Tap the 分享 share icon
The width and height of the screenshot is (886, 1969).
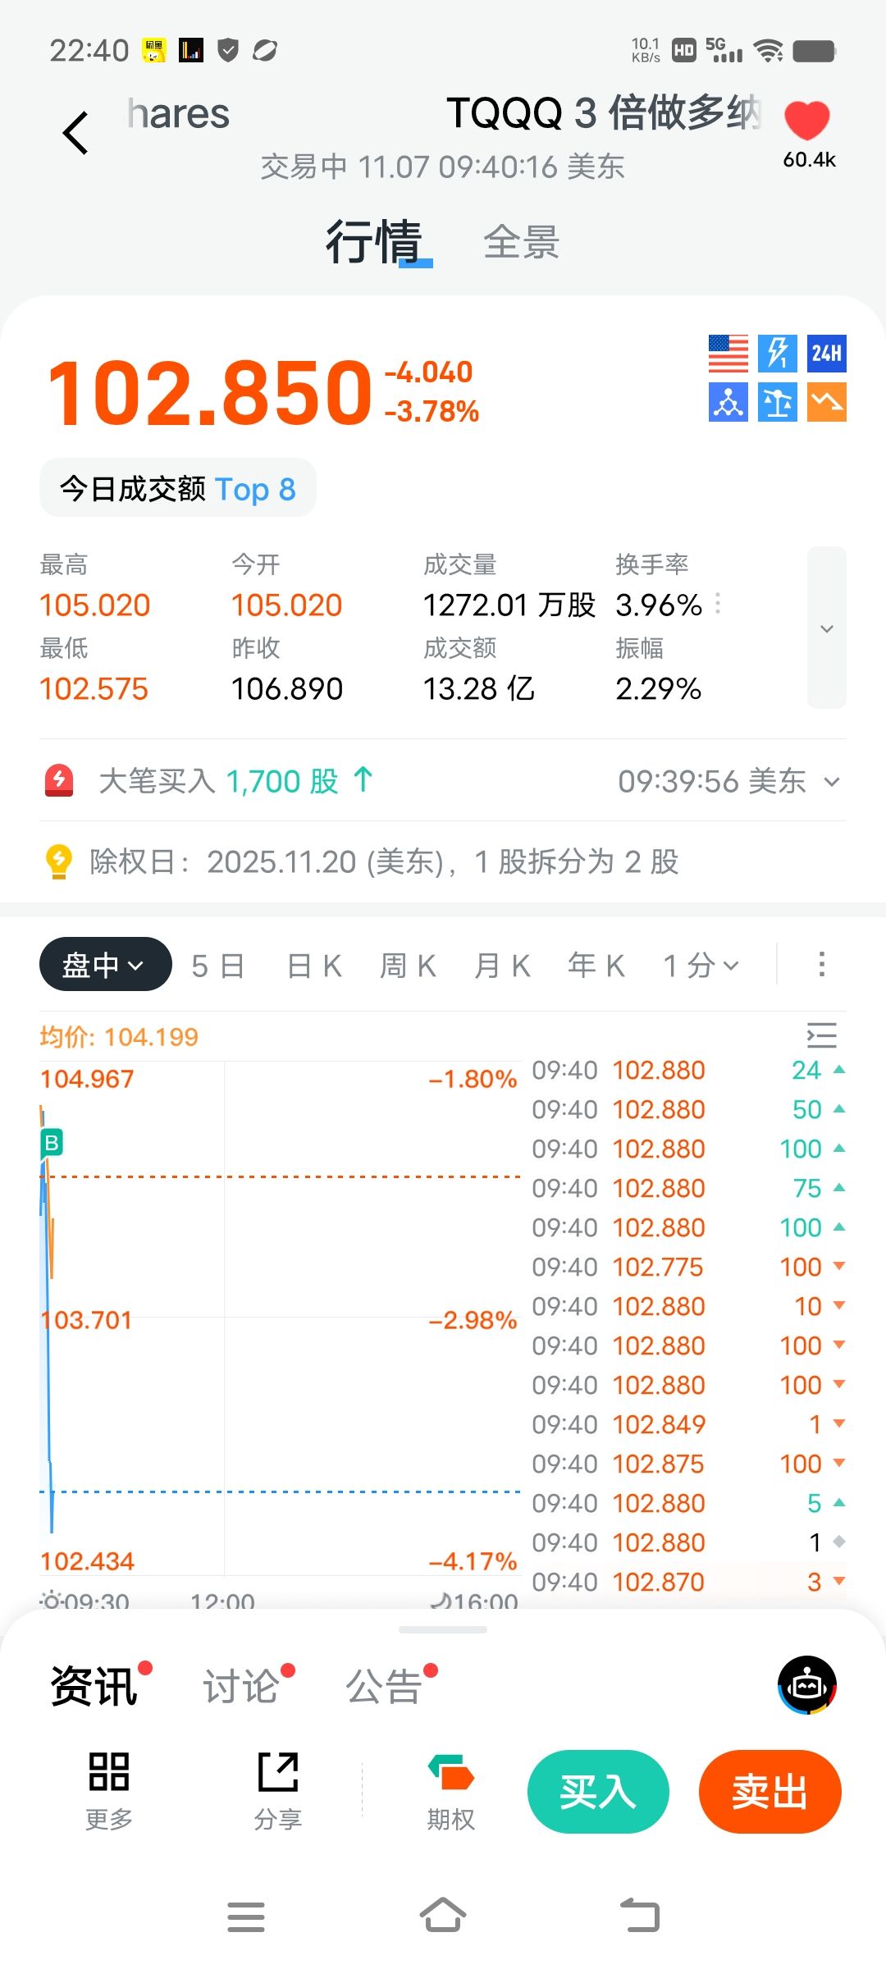tap(278, 1790)
